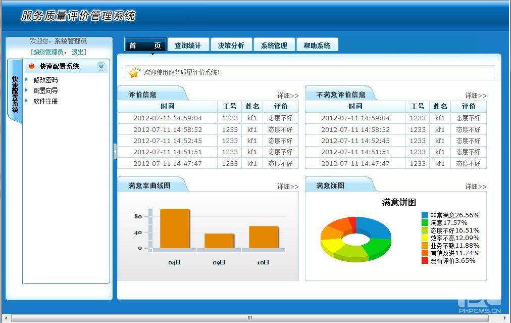The image size is (511, 323).
Task: Click the star icon beside welcome message
Action: [134, 73]
